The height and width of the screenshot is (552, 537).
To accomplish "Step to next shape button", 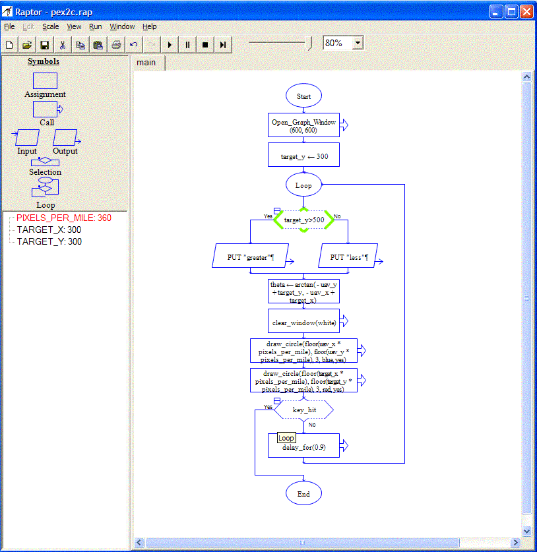I will click(223, 45).
